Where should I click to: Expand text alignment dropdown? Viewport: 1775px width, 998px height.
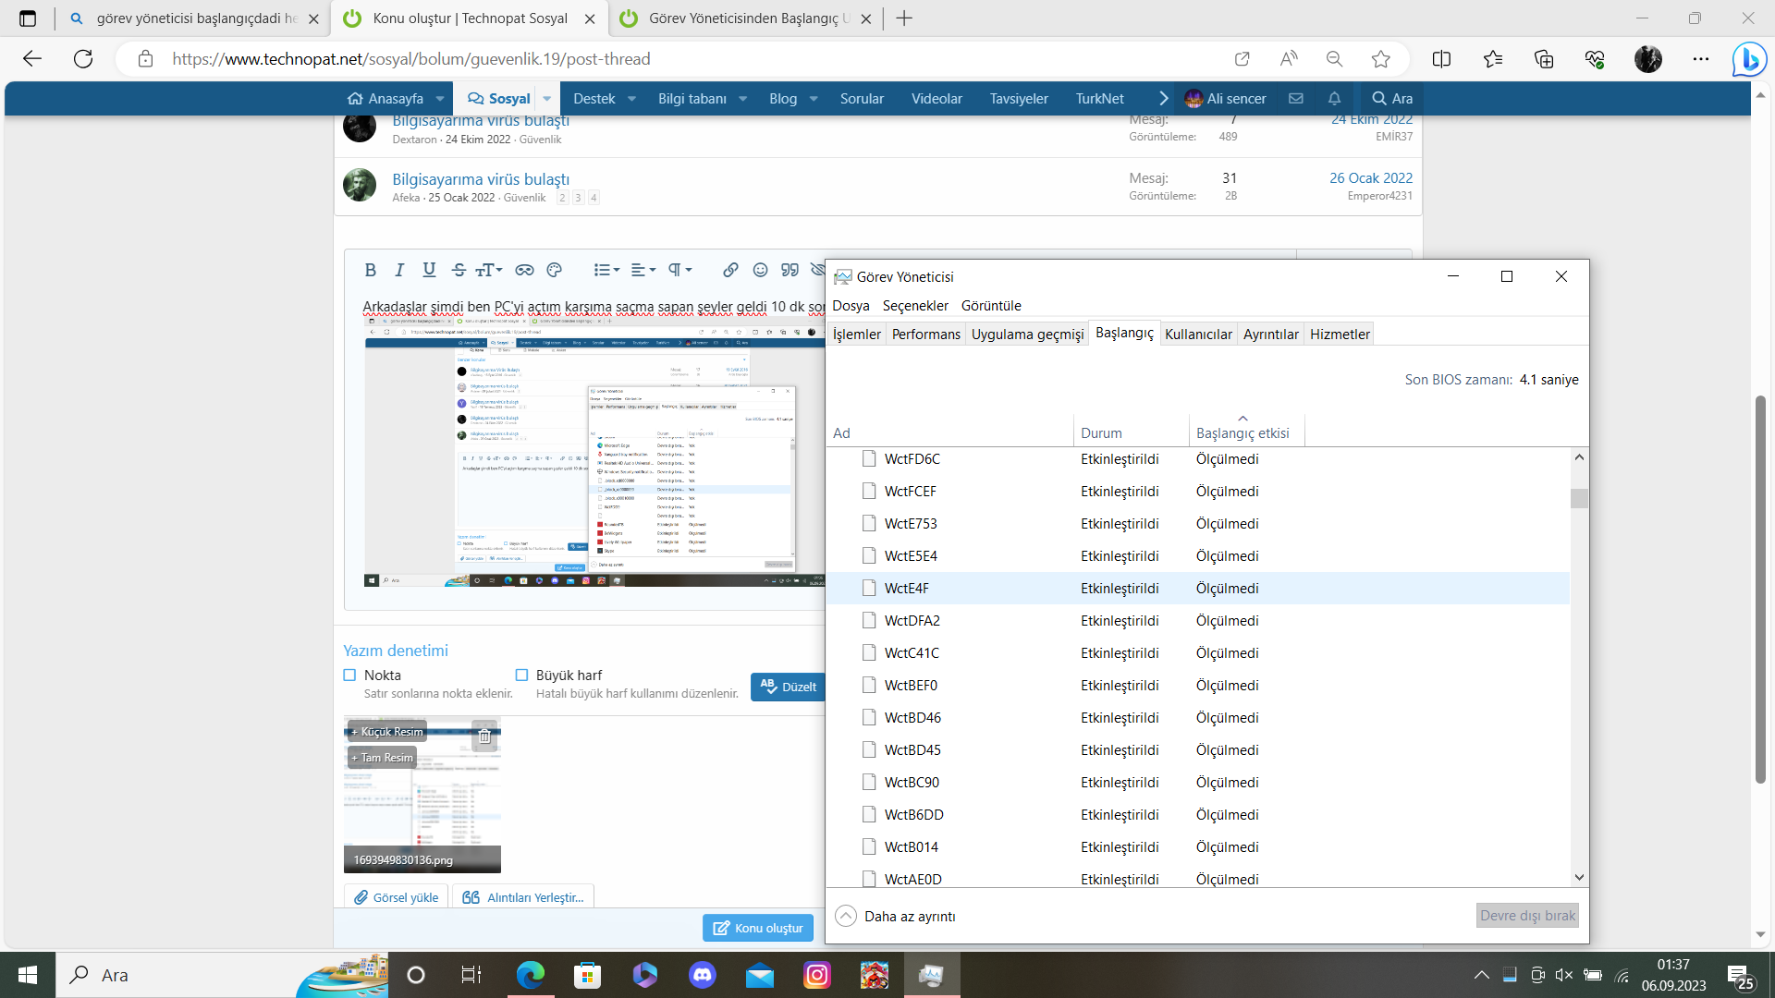pyautogui.click(x=643, y=270)
